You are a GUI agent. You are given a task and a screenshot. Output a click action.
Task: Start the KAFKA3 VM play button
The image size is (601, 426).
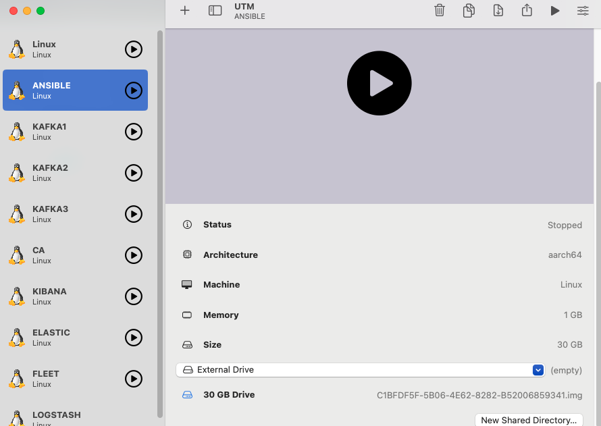click(x=134, y=214)
